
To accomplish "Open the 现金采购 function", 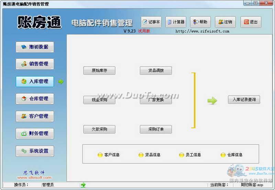I will [x=99, y=100].
